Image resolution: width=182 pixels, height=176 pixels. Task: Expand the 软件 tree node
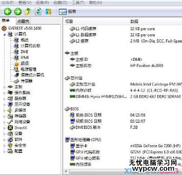point(4,140)
